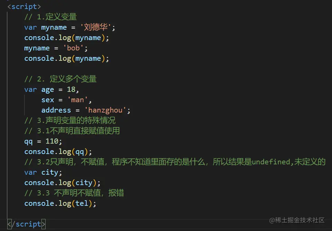Click the comment '// 3.3 不声明不赋值，报错'
This screenshot has height=231, width=332.
(x=74, y=193)
